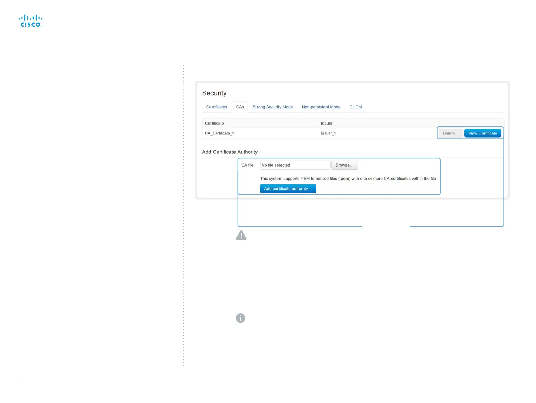The height and width of the screenshot is (403, 536).
Task: Click the 'No file selected' field
Action: (x=295, y=165)
